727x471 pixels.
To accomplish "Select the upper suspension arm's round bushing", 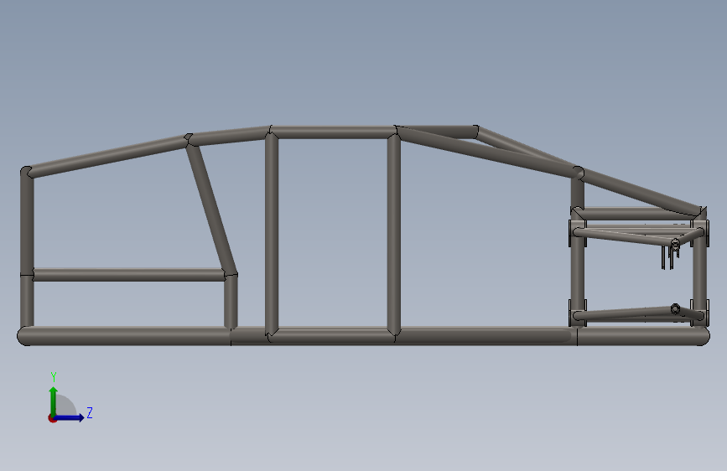I will 675,244.
